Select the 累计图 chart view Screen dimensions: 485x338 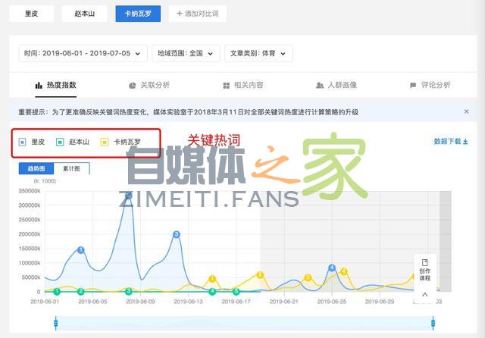pos(71,168)
